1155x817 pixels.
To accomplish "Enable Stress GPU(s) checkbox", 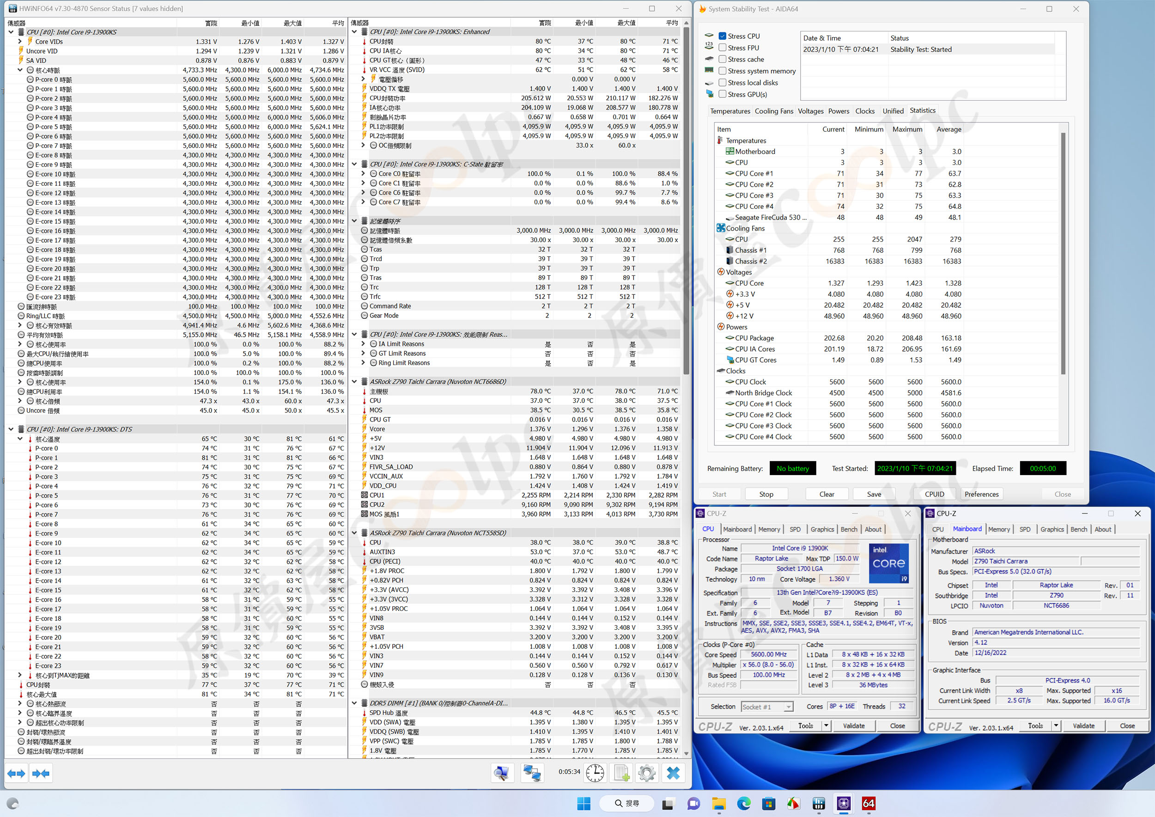I will point(723,94).
